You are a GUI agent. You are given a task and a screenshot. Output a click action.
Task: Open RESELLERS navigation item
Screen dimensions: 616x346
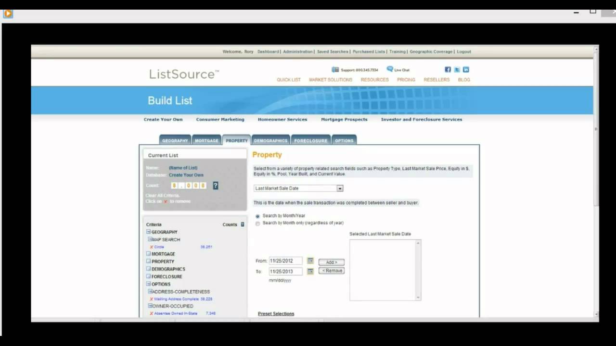(436, 80)
